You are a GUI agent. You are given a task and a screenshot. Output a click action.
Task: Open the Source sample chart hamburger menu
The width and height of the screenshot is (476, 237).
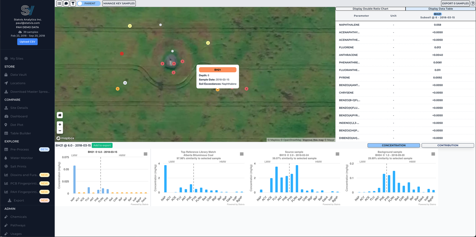[337, 154]
